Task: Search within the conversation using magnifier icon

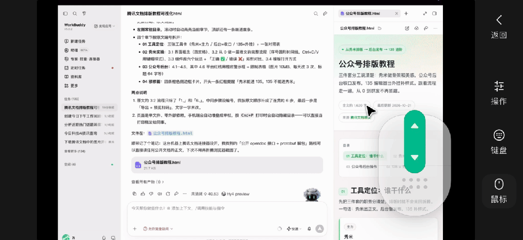Action: pos(315,14)
